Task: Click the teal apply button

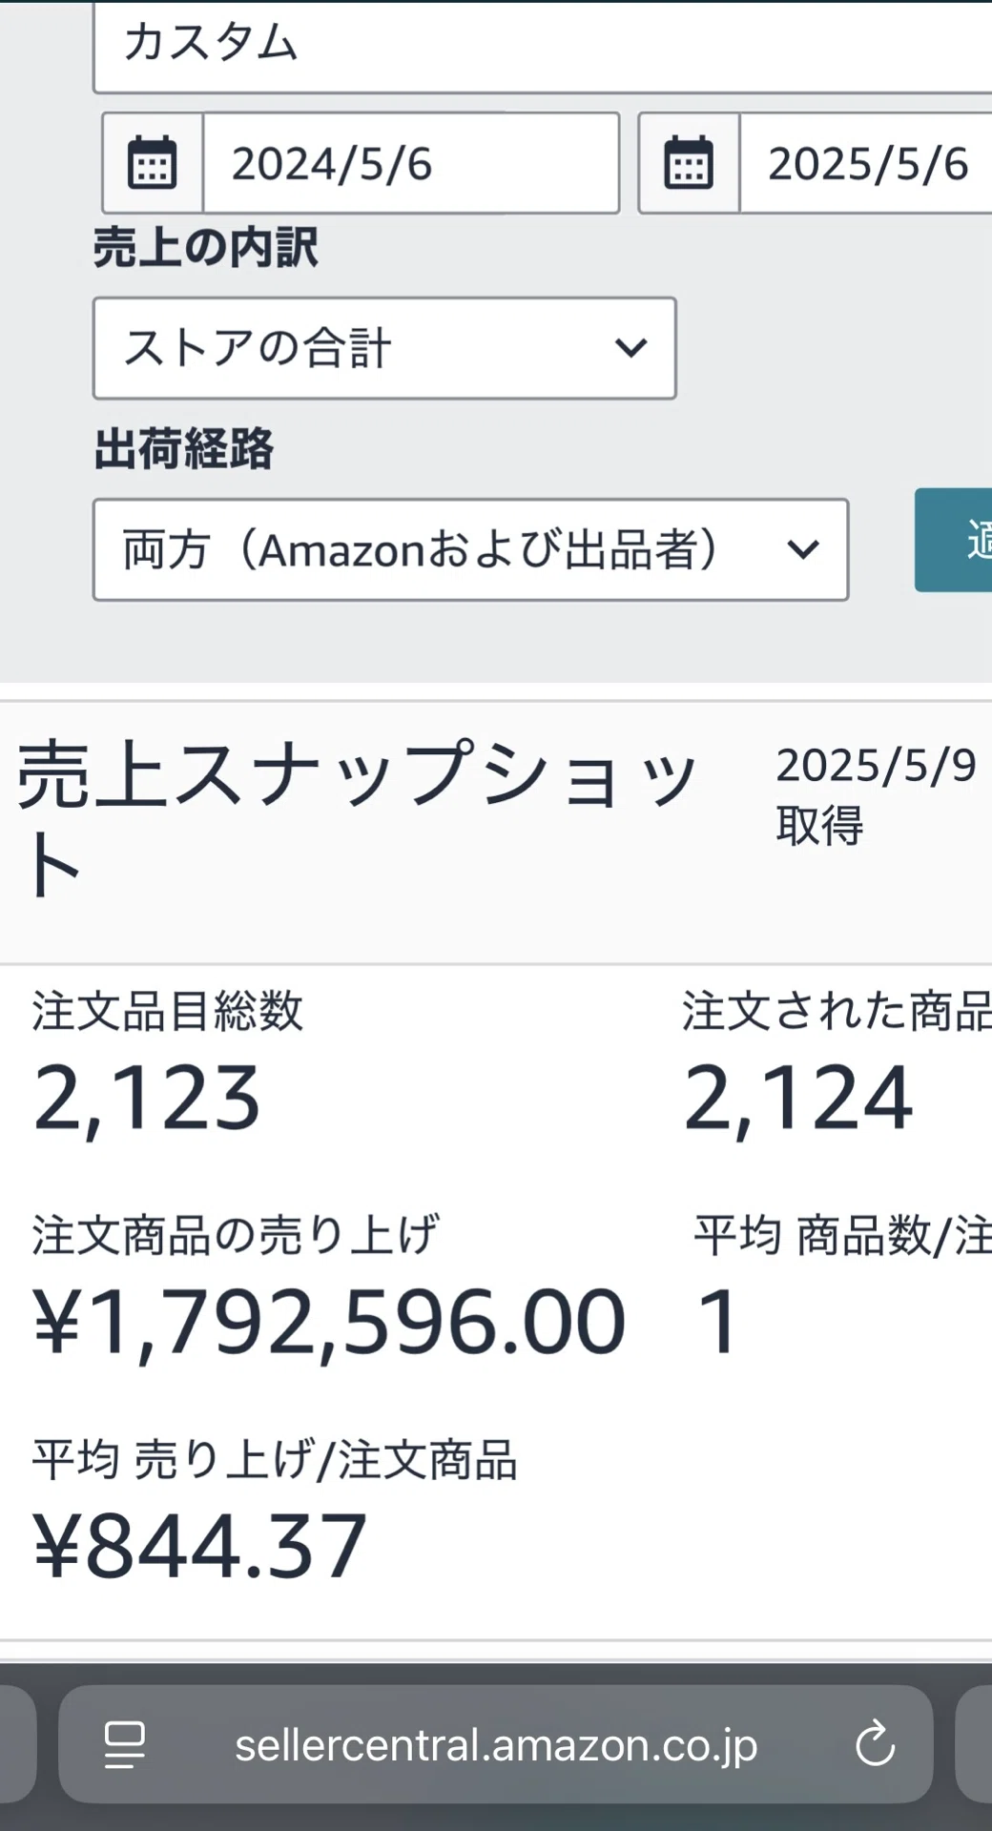Action: click(x=953, y=540)
